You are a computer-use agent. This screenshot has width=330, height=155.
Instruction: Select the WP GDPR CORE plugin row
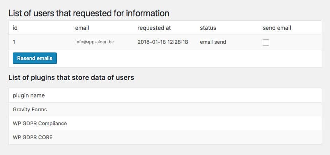165,138
